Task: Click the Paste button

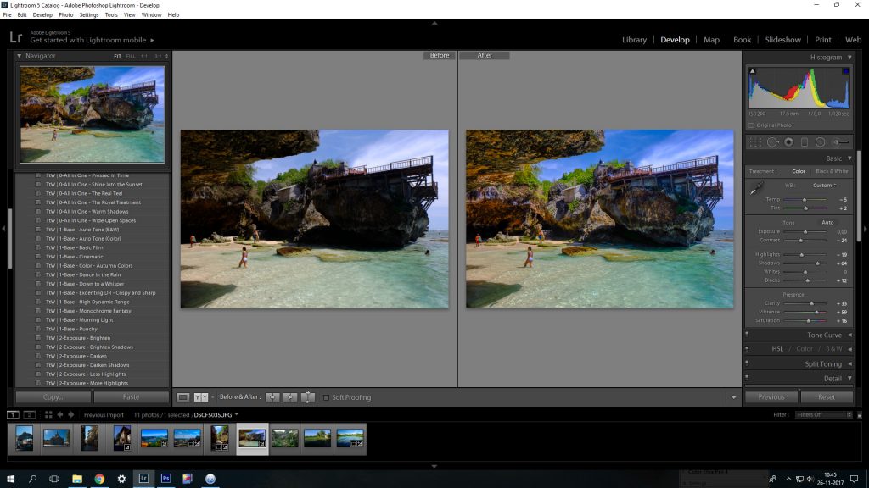Action: tap(132, 397)
